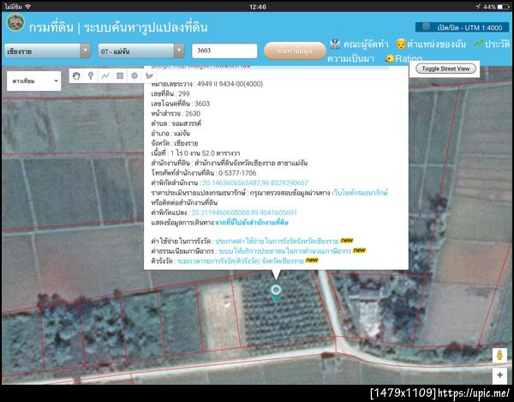Open ระยะเวลารอการรังวัด(คิวรังวัด) link
The width and height of the screenshot is (514, 402).
coord(240,261)
